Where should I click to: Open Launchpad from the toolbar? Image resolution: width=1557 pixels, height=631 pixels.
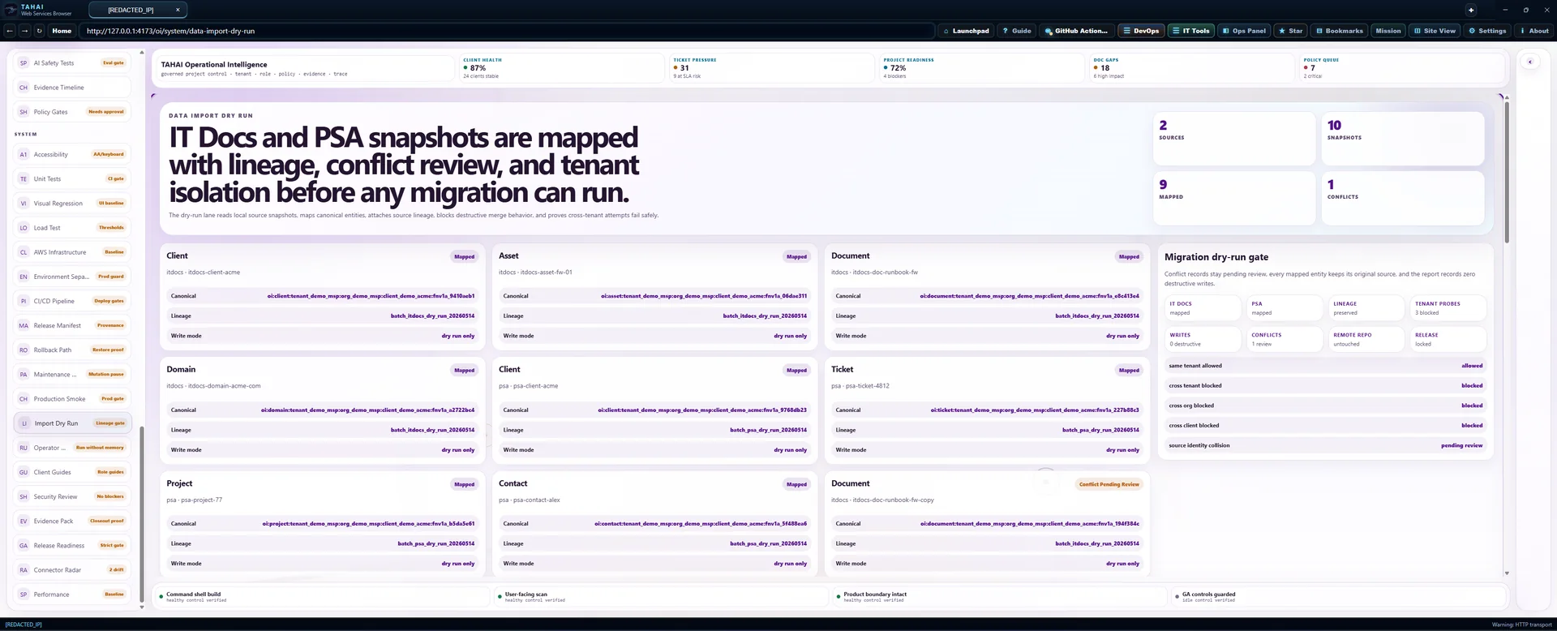pyautogui.click(x=966, y=31)
